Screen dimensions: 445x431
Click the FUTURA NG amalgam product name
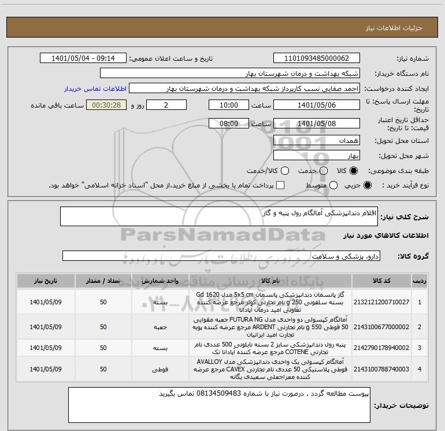pos(270,327)
